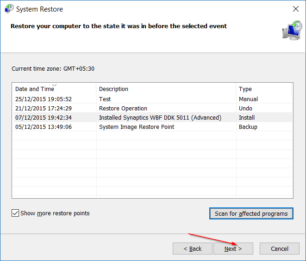Click the Test description cell

(105, 99)
